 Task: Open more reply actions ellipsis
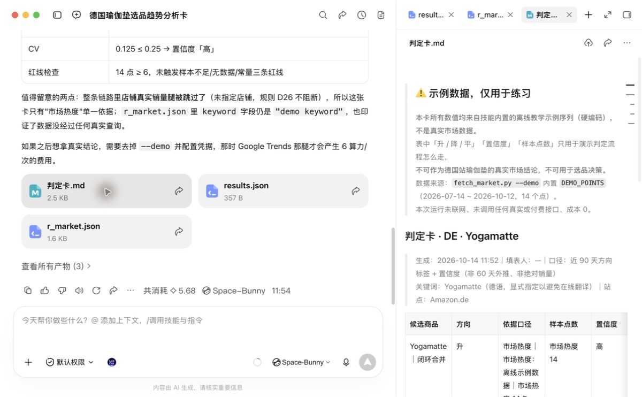131,291
